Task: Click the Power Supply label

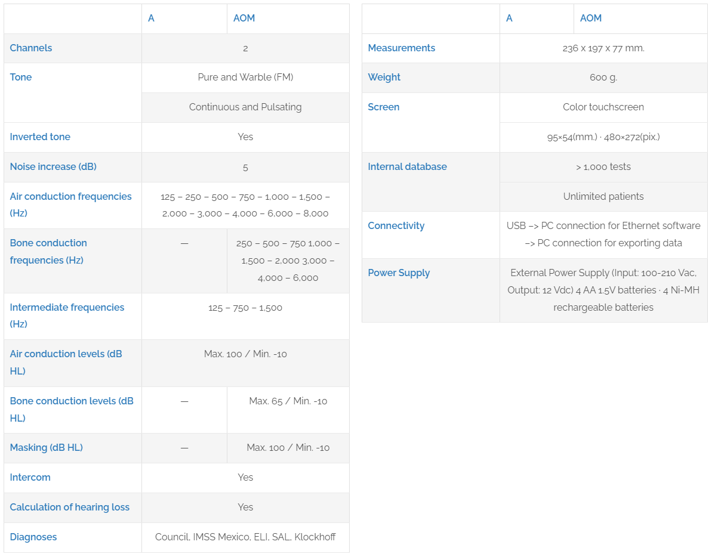Action: pyautogui.click(x=399, y=273)
